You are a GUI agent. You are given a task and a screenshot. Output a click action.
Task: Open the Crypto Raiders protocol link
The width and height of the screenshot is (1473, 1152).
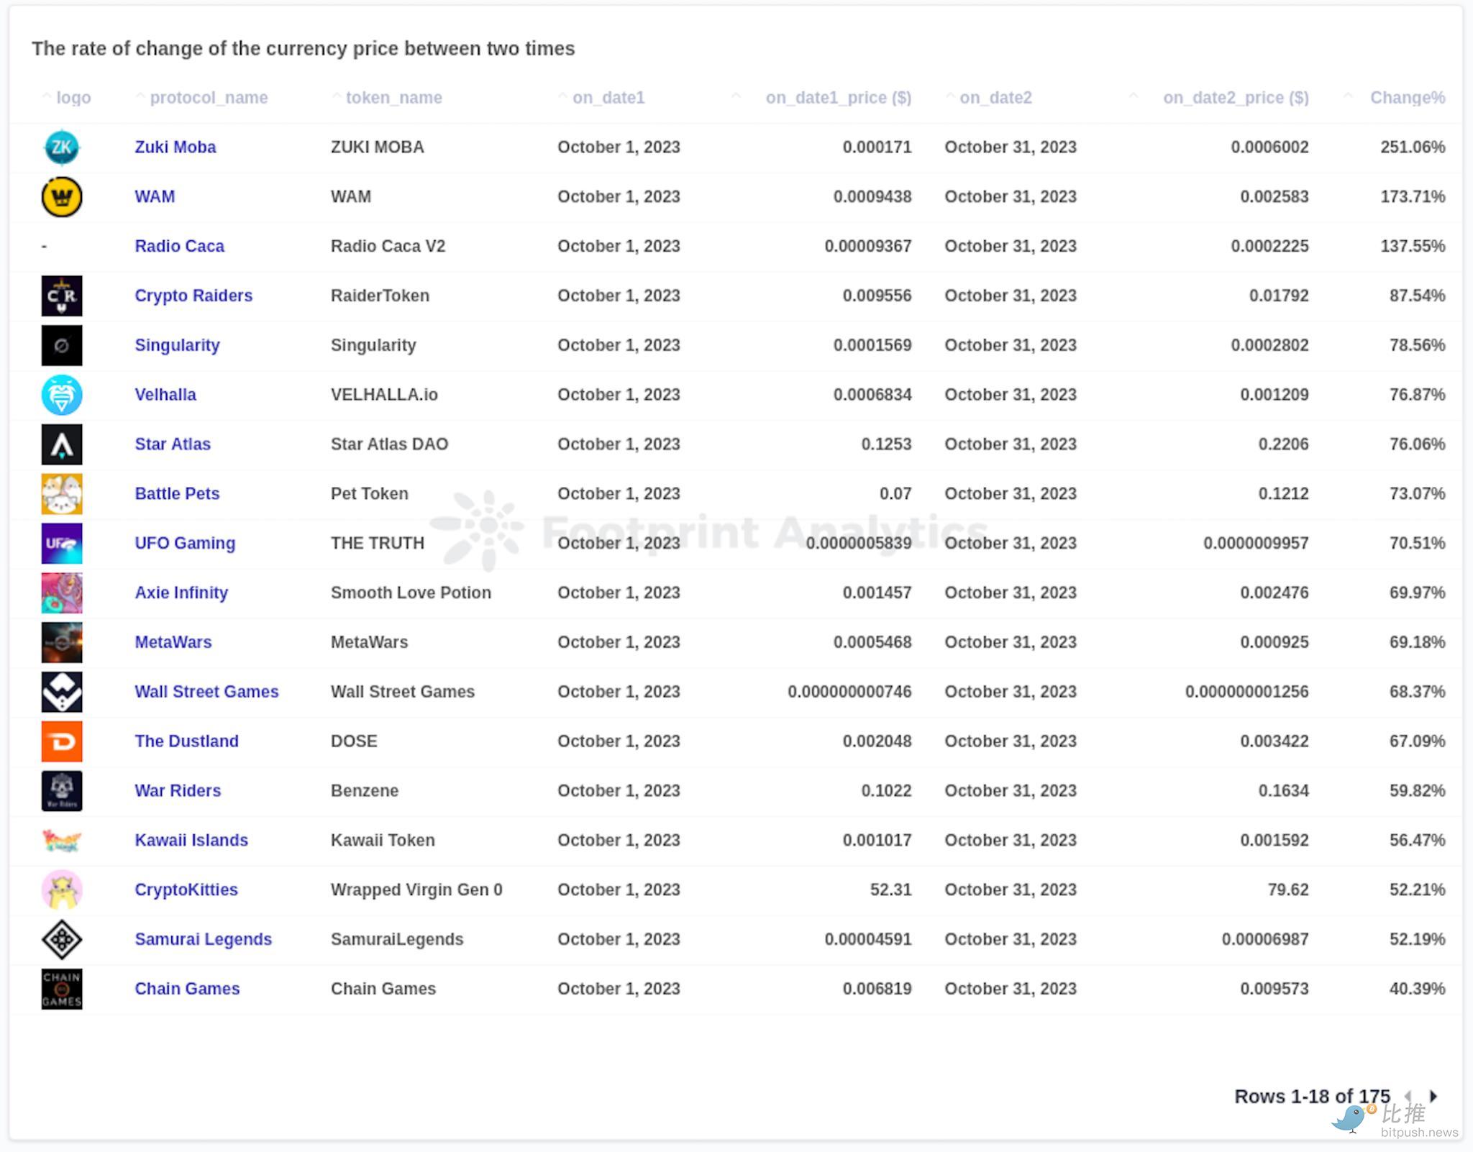coord(193,296)
